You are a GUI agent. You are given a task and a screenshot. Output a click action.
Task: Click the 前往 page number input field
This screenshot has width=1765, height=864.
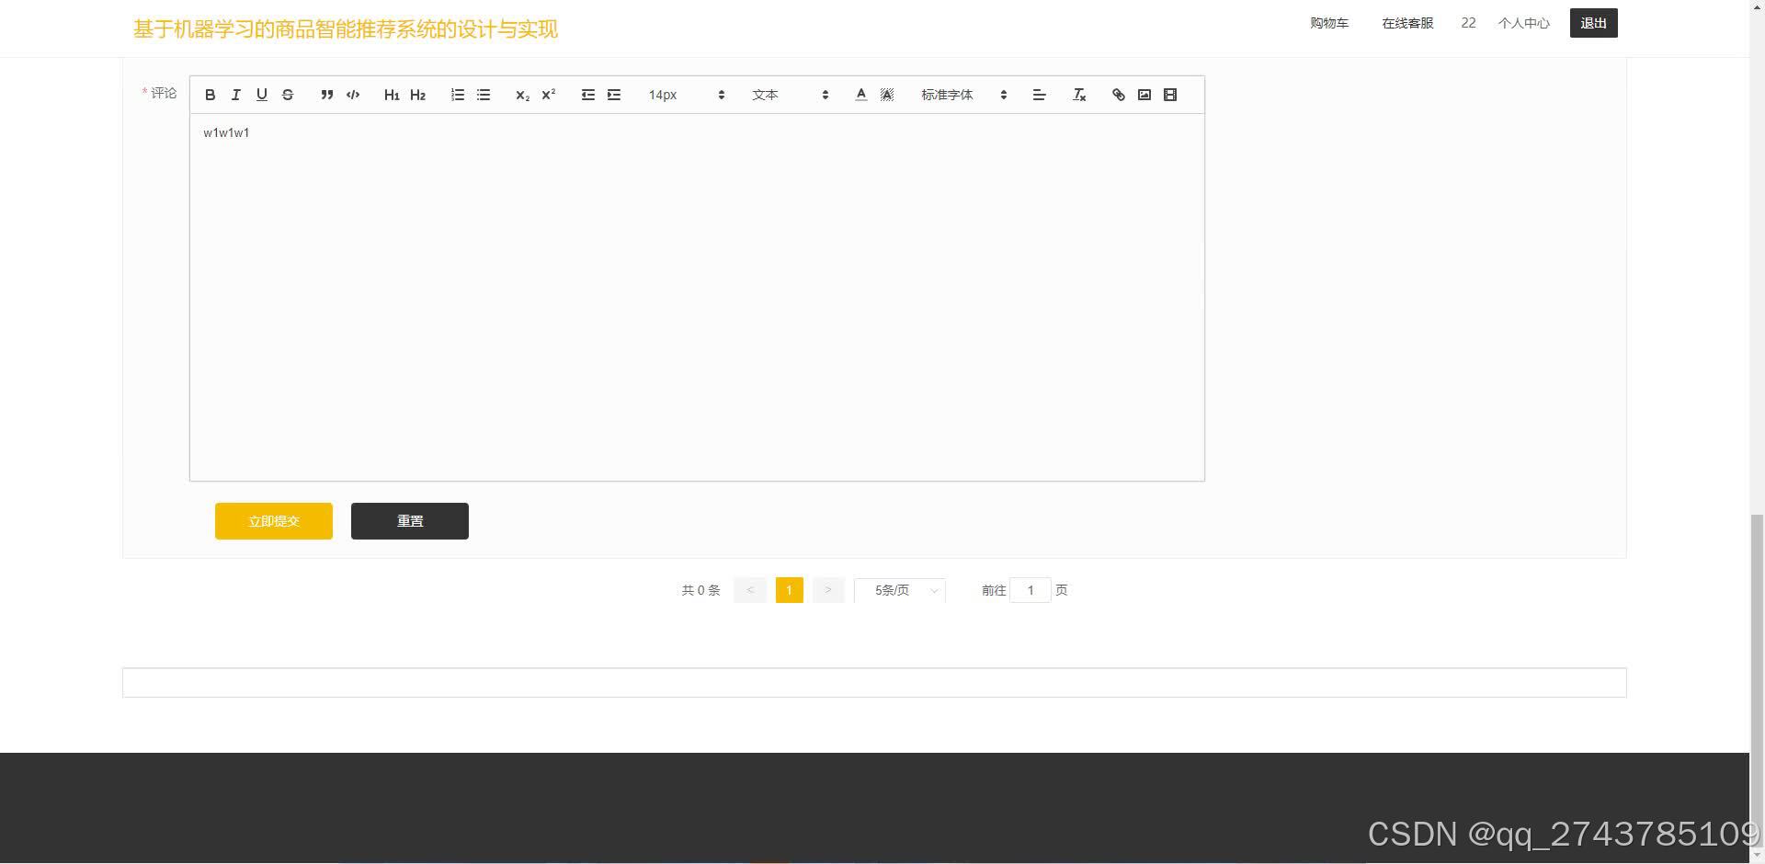coord(1031,590)
